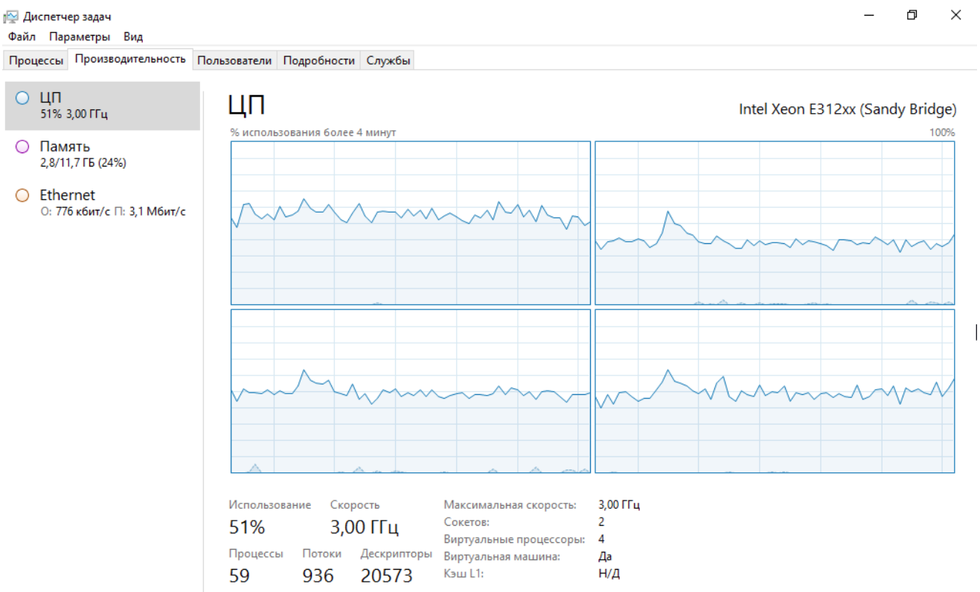
Task: Select the purple Память circle icon
Action: coord(22,147)
